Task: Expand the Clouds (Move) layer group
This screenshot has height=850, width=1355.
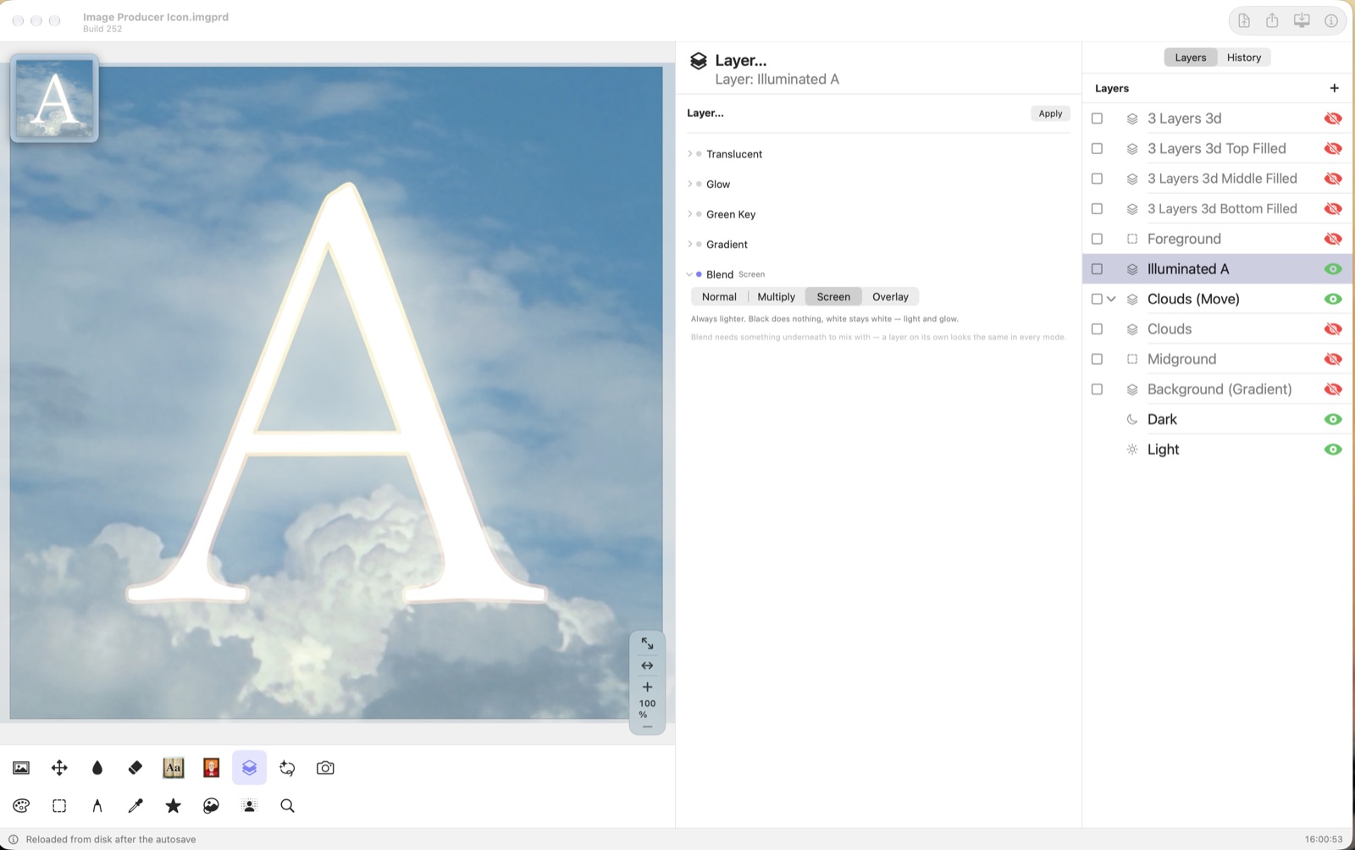Action: point(1111,299)
